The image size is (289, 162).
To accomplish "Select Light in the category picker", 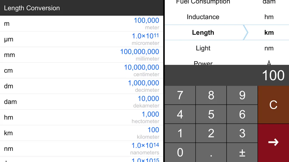I will (203, 48).
